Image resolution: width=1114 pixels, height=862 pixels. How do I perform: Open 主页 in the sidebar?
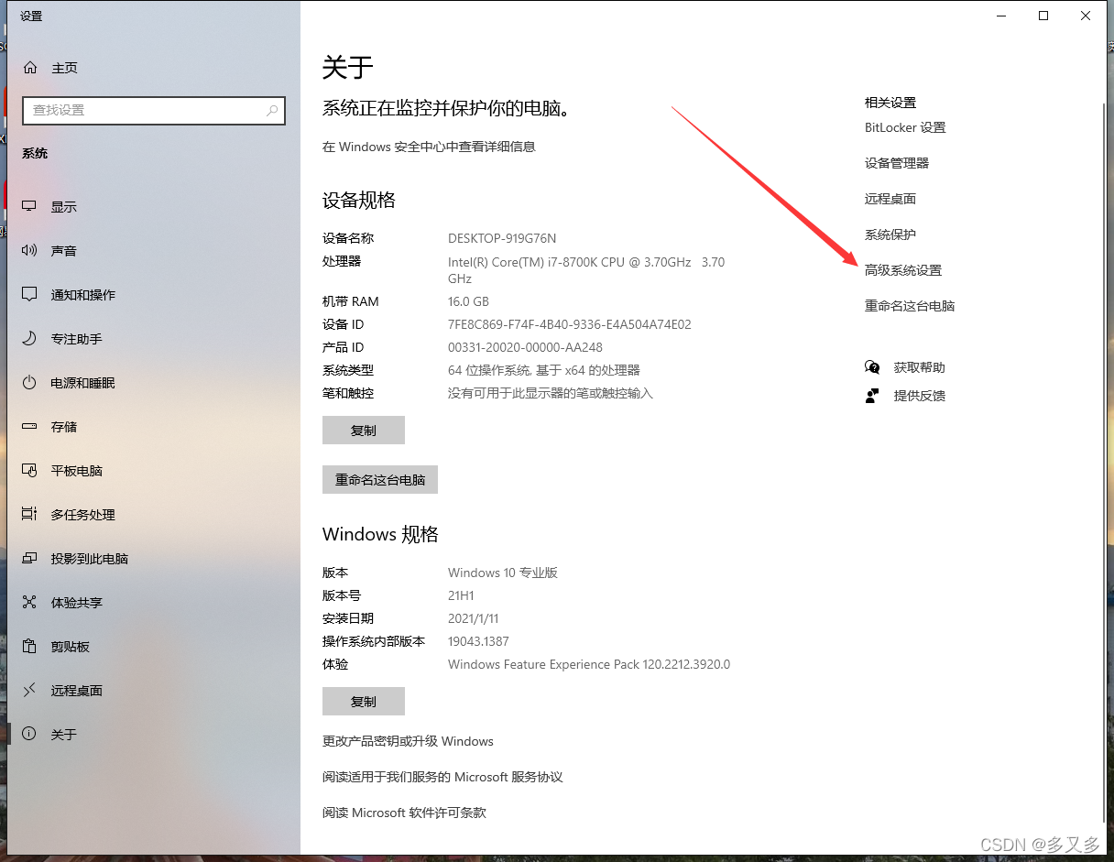click(x=64, y=68)
